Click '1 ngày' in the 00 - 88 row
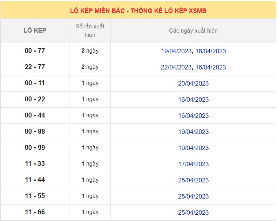 coord(90,132)
